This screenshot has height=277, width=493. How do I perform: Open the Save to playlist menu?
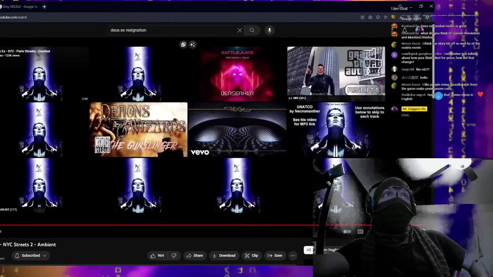pos(275,255)
